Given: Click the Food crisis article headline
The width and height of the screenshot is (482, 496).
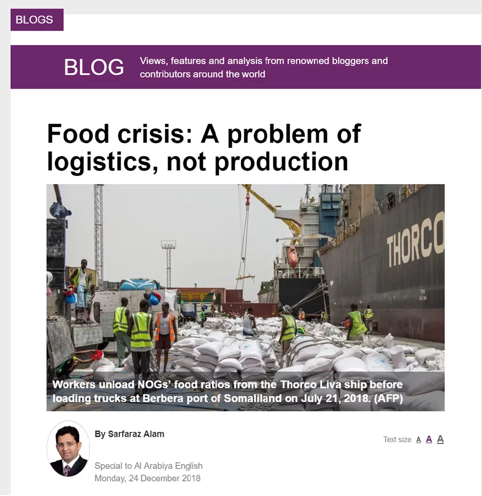Looking at the screenshot, I should (204, 147).
